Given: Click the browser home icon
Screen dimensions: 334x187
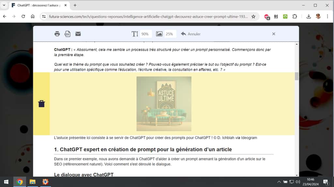Looking at the screenshot, I should point(33,16).
